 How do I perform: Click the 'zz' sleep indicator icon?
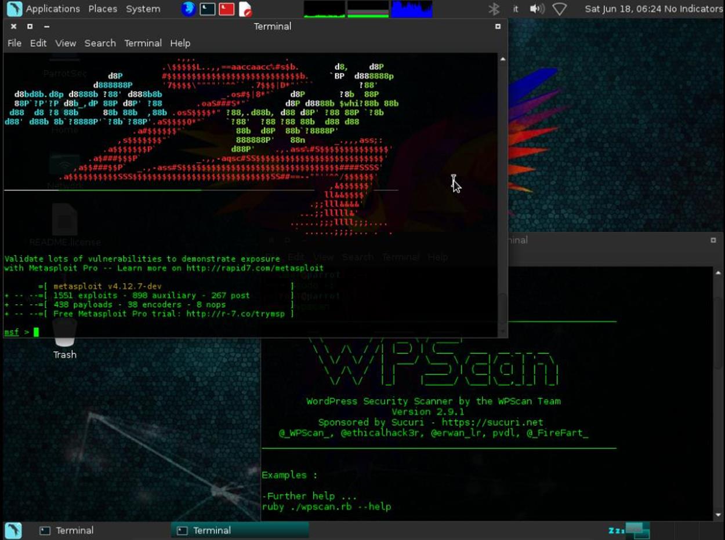click(x=616, y=530)
